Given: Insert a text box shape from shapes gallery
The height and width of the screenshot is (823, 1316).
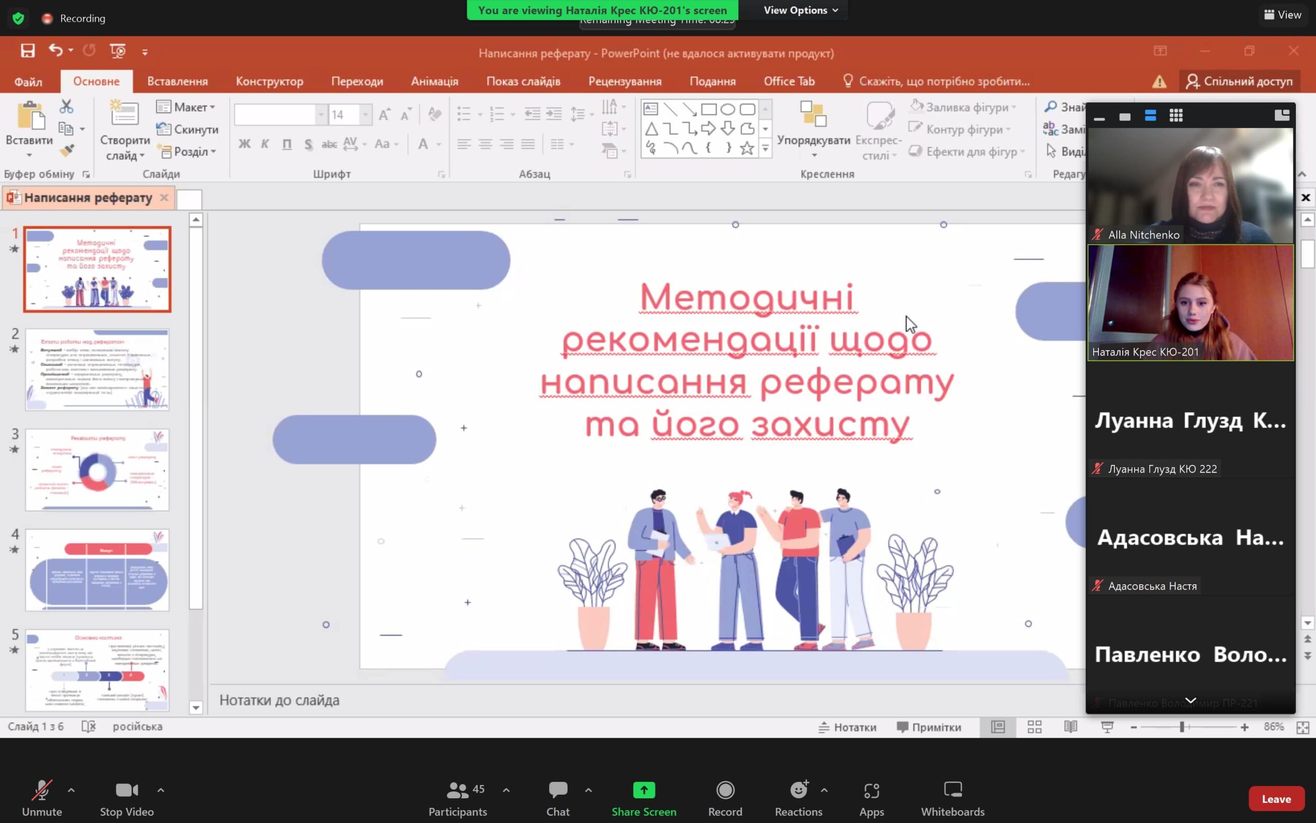Looking at the screenshot, I should point(651,109).
